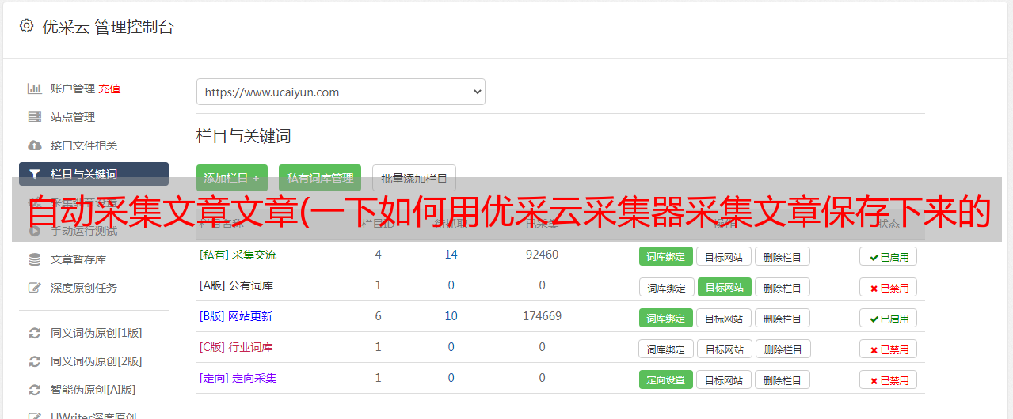Click 词库绑定 for 采集交流 row
Viewport: 1013px width, 419px height.
click(666, 256)
